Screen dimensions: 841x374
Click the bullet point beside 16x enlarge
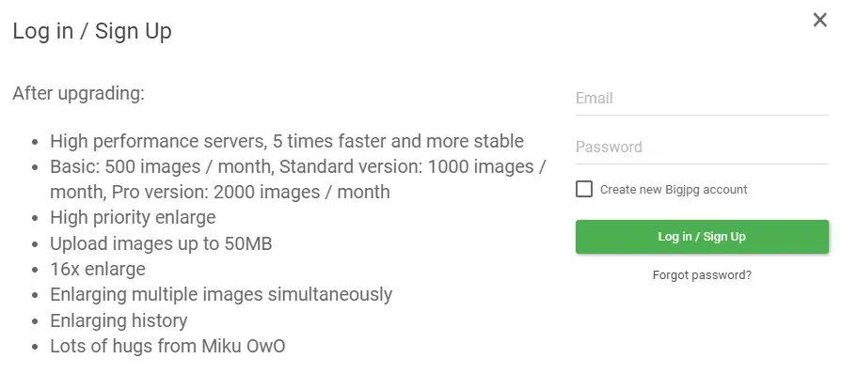tap(36, 270)
